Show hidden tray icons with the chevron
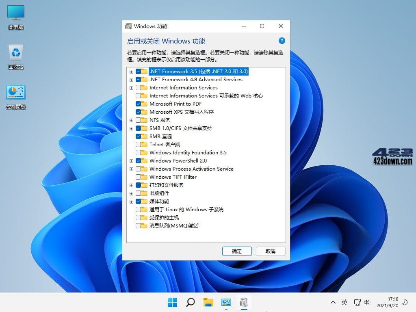Viewport: 416px width, 312px height. click(x=333, y=302)
